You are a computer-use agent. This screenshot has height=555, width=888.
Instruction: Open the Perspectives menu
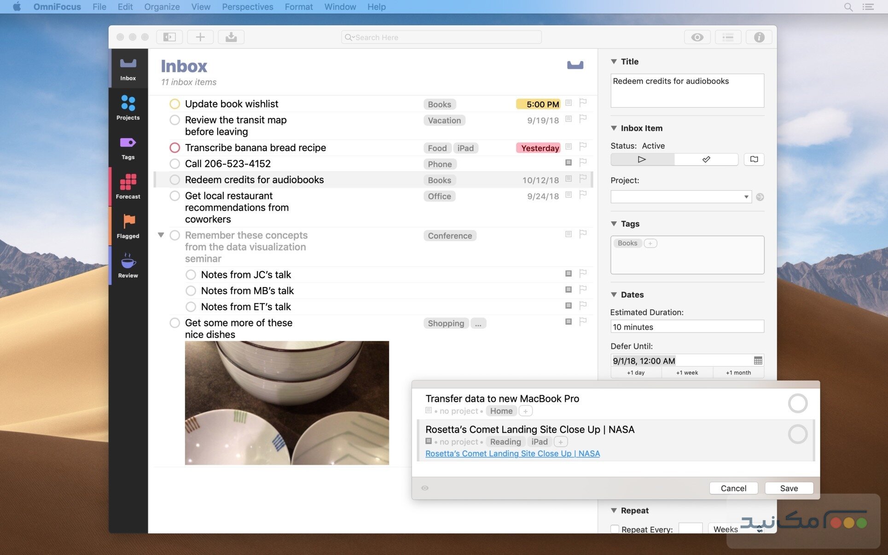click(x=247, y=6)
